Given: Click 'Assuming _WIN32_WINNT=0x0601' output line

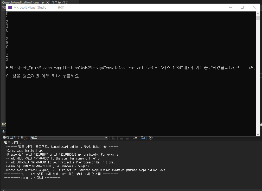Looking at the screenshot, I should [47, 166].
